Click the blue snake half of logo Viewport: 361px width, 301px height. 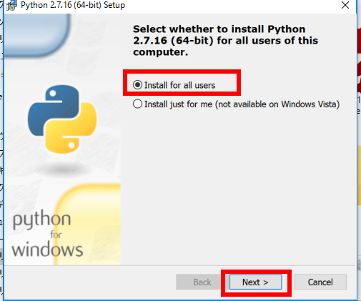pos(54,110)
